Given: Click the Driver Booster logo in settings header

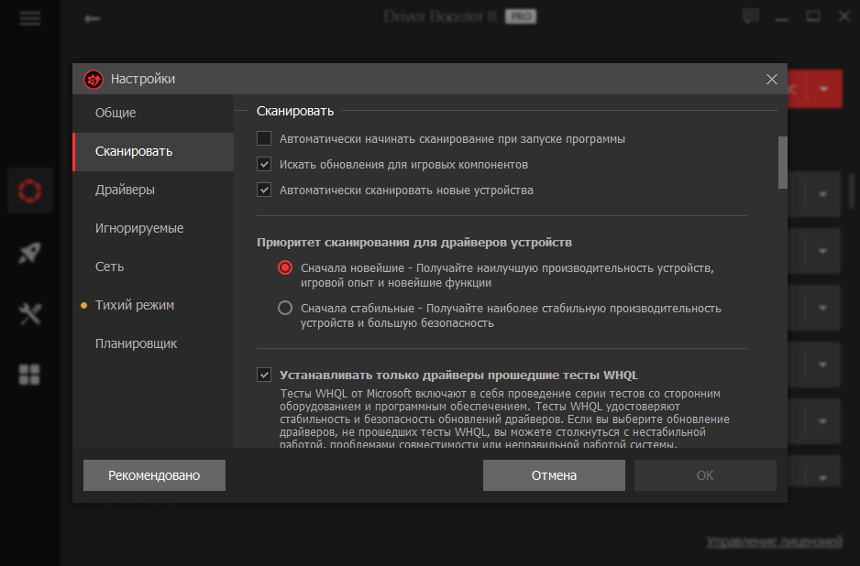Looking at the screenshot, I should pos(92,79).
